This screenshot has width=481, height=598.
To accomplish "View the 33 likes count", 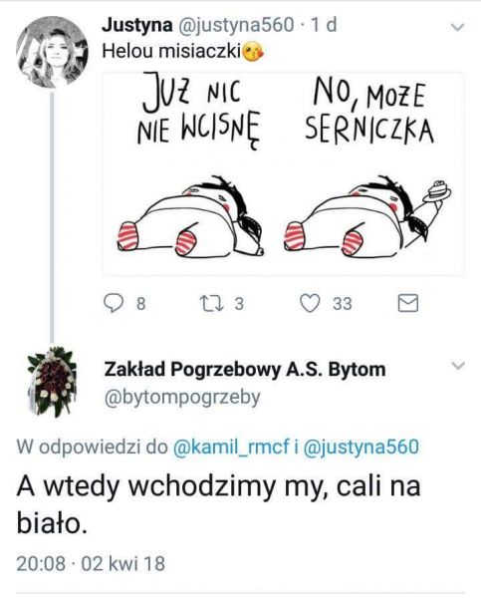I will click(x=343, y=304).
